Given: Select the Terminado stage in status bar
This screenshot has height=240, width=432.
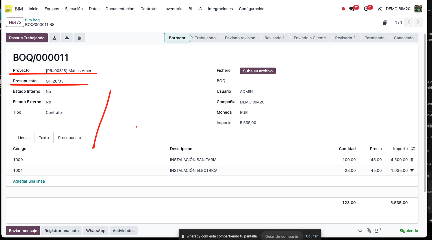Looking at the screenshot, I should click(374, 38).
